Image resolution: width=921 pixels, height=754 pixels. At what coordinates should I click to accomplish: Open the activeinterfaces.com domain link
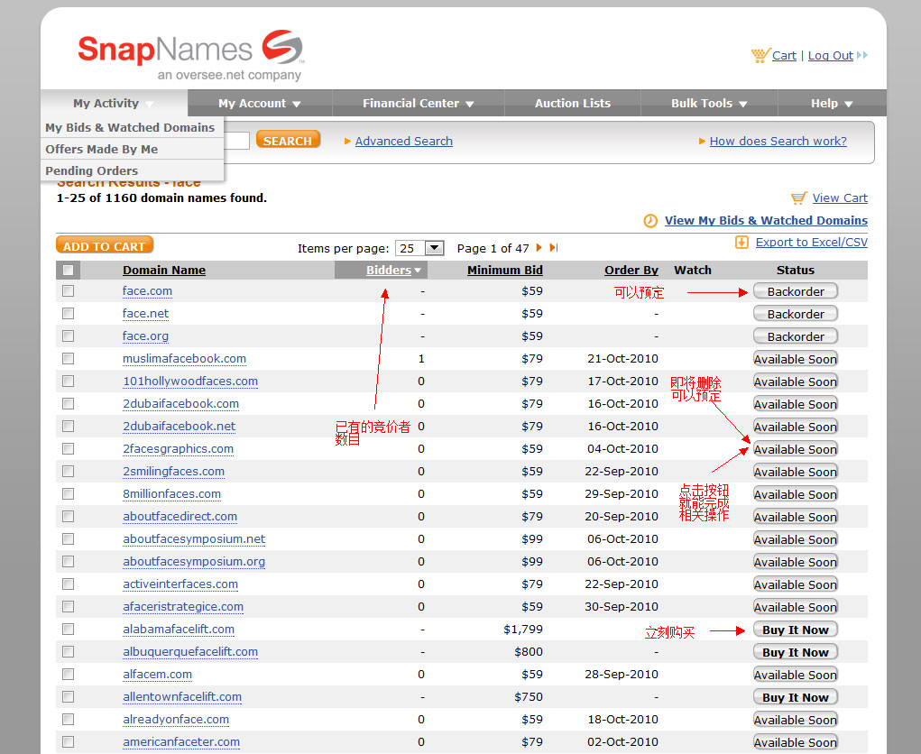[x=180, y=584]
